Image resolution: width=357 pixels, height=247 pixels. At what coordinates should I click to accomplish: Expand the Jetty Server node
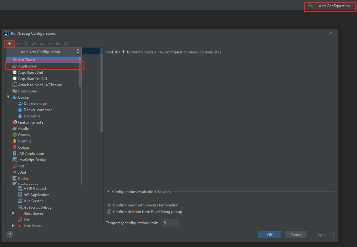point(13,225)
